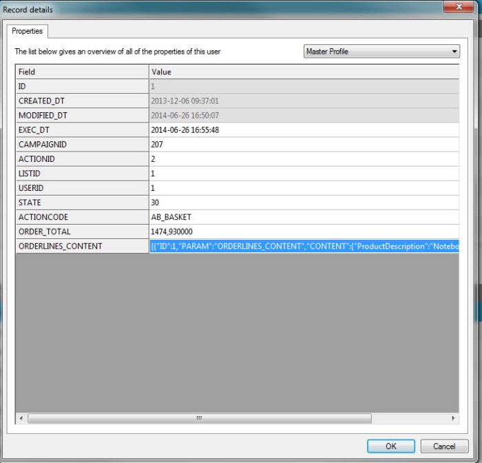Click the Value column header
This screenshot has width=482, height=463.
coord(303,72)
